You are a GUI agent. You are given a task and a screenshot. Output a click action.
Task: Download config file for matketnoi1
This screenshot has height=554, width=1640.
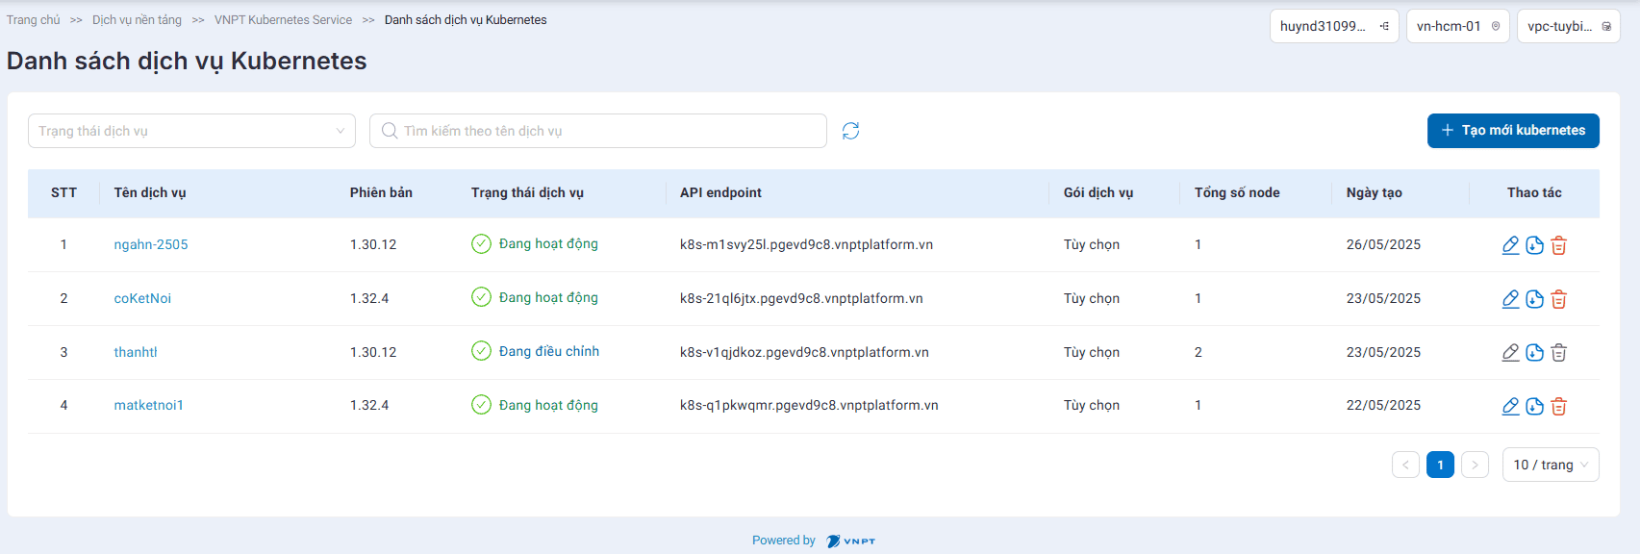pyautogui.click(x=1534, y=406)
